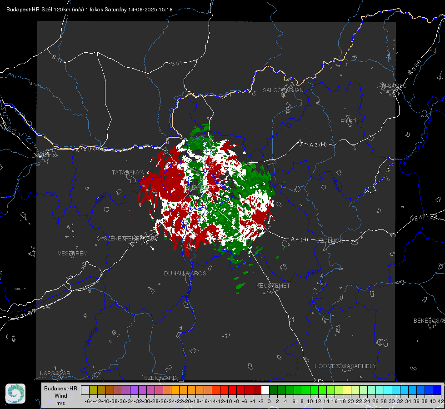The height and width of the screenshot is (409, 445).
Task: Click the MISKOLC city label
Action: pos(394,85)
